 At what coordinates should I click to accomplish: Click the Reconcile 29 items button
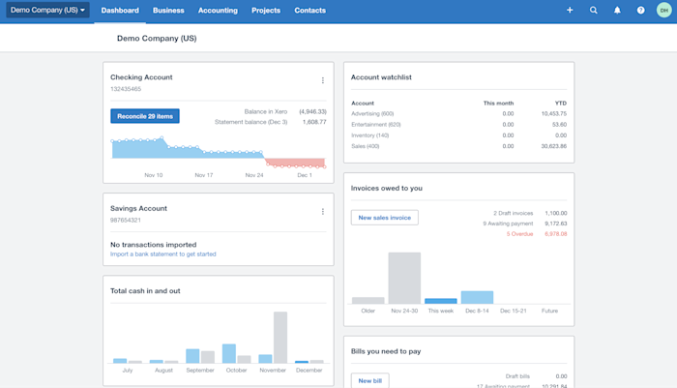coord(145,116)
